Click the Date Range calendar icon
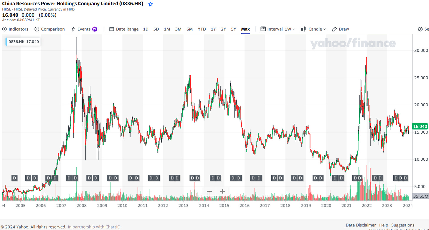The width and height of the screenshot is (429, 230). (x=111, y=29)
